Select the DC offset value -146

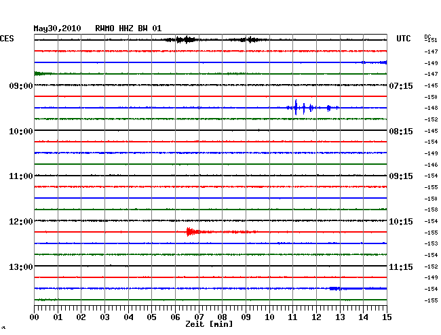pos(431,165)
